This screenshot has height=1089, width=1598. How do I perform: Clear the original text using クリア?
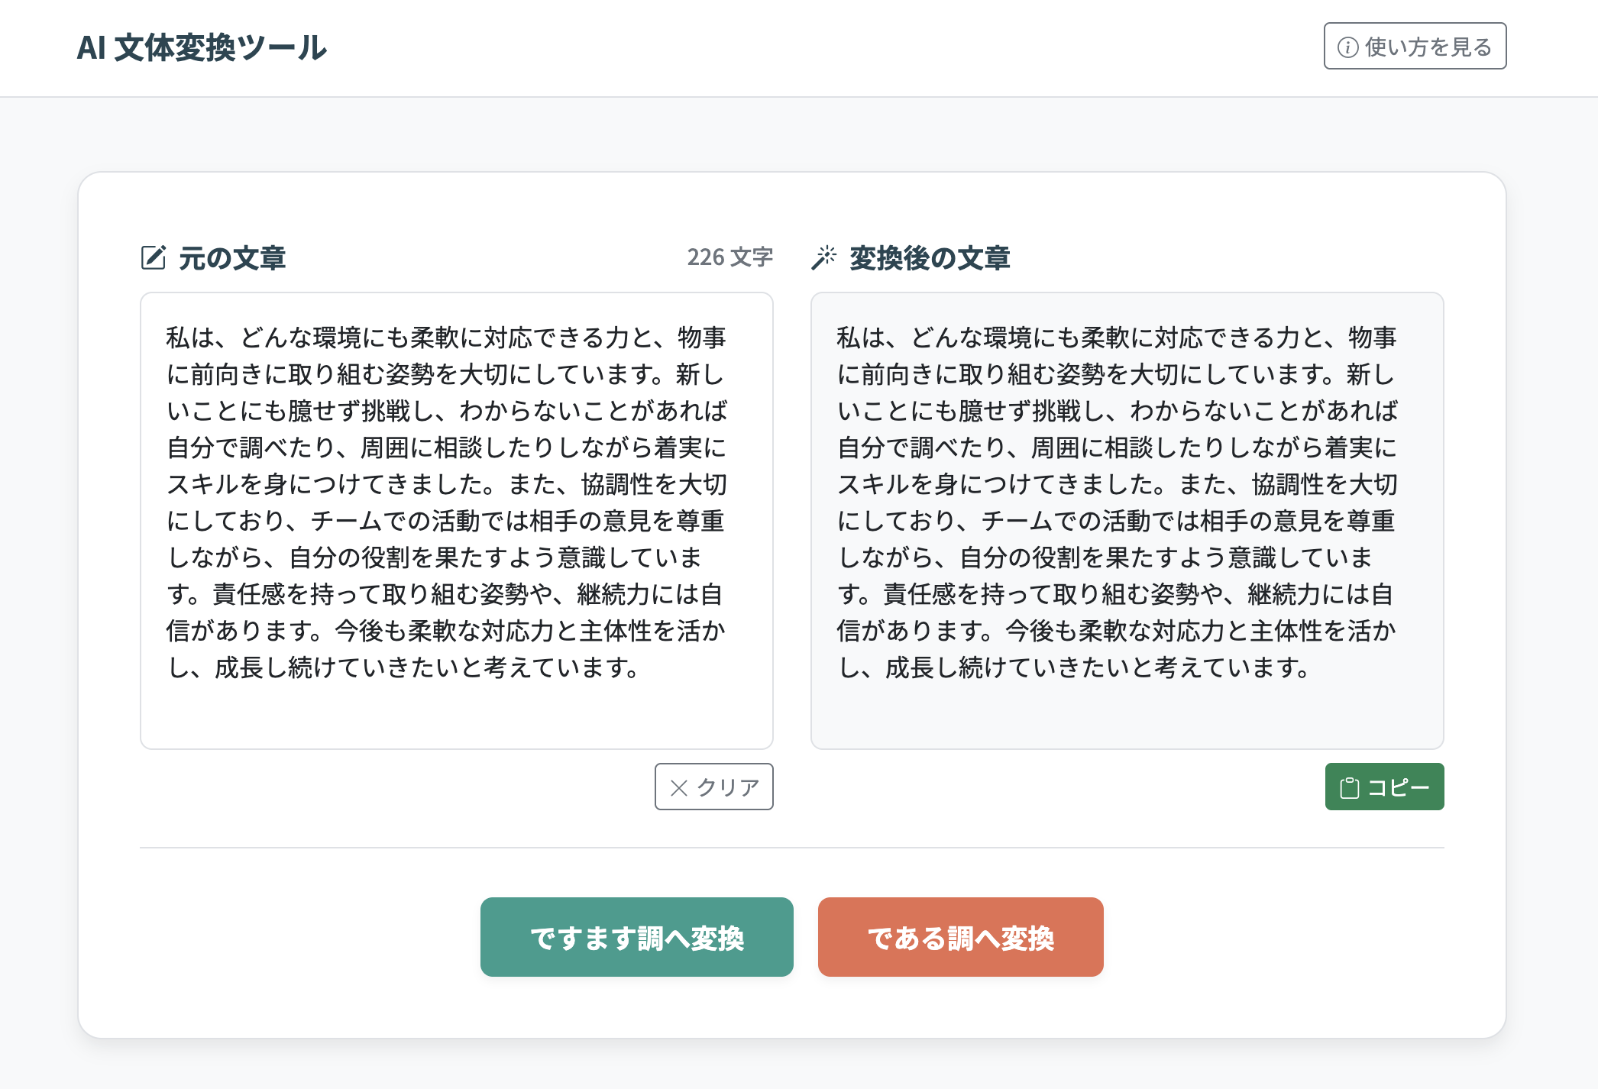click(713, 787)
